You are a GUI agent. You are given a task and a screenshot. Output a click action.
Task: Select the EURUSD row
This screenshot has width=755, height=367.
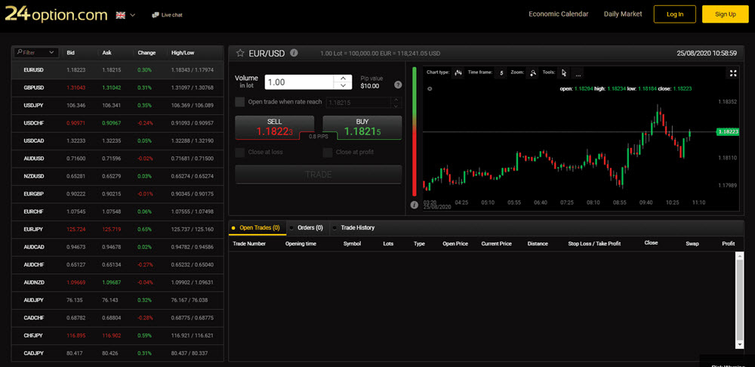(118, 69)
